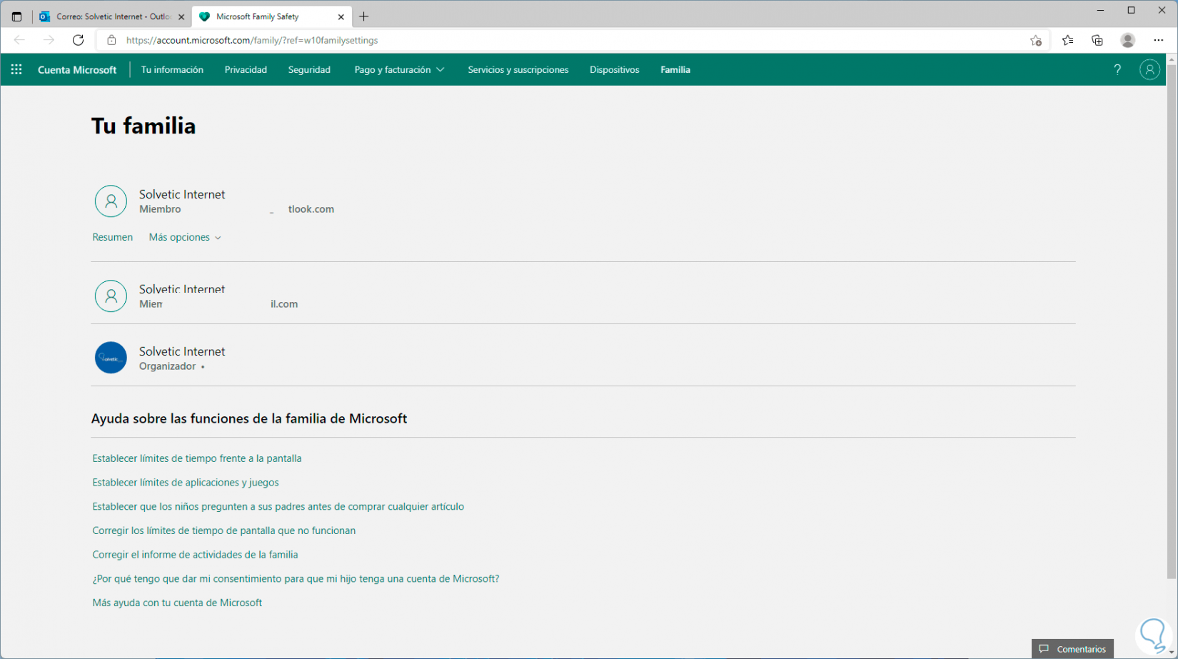Close the Outlook Correo tab
The image size is (1178, 659).
181,16
